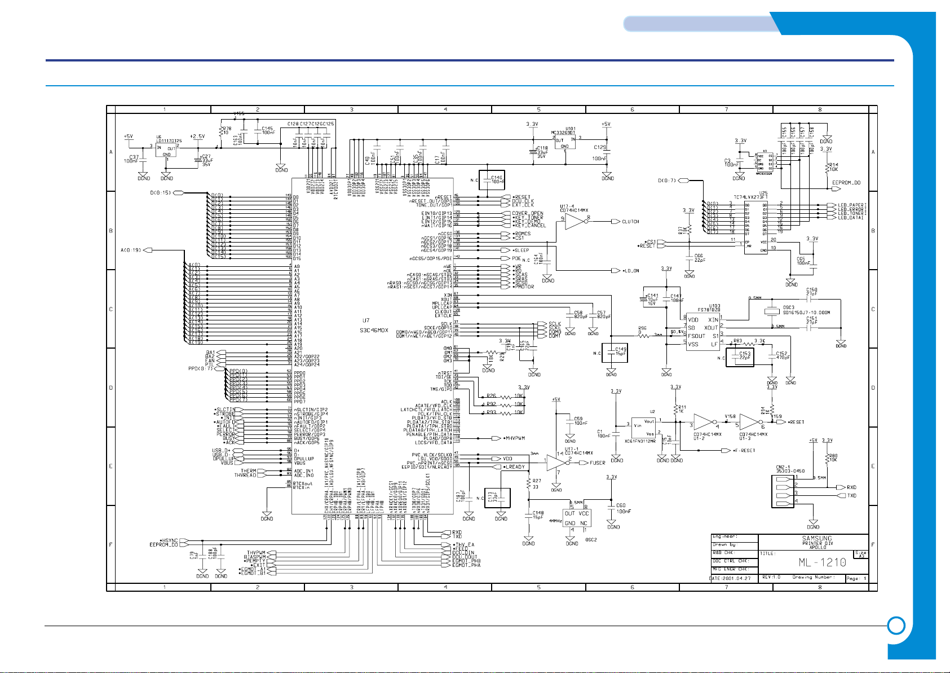Click the rounded header bar at top
The width and height of the screenshot is (950, 673).
click(699, 24)
